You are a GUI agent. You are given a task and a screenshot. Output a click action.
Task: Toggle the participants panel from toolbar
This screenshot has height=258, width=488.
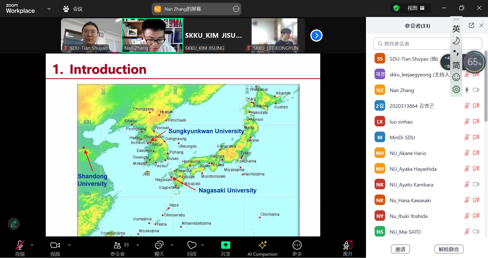(117, 245)
